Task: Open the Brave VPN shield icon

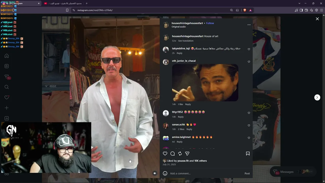Action: click(316, 10)
